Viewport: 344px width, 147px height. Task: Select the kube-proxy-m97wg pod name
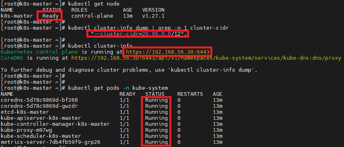[26, 130]
